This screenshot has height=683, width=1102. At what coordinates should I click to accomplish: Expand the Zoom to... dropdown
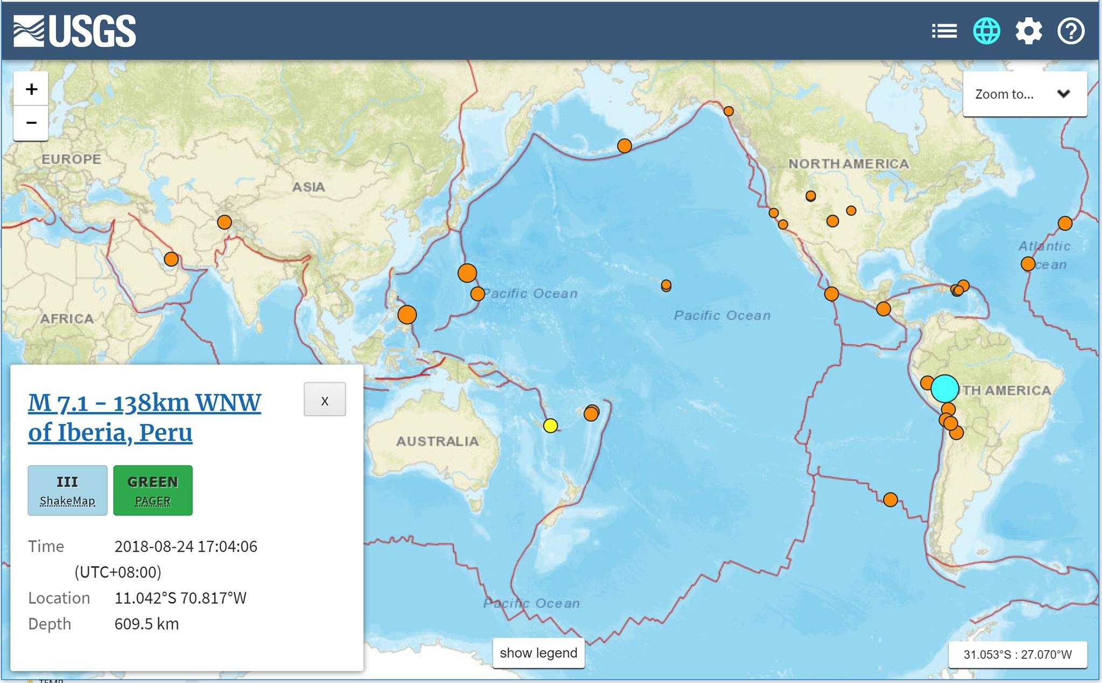click(x=1025, y=94)
